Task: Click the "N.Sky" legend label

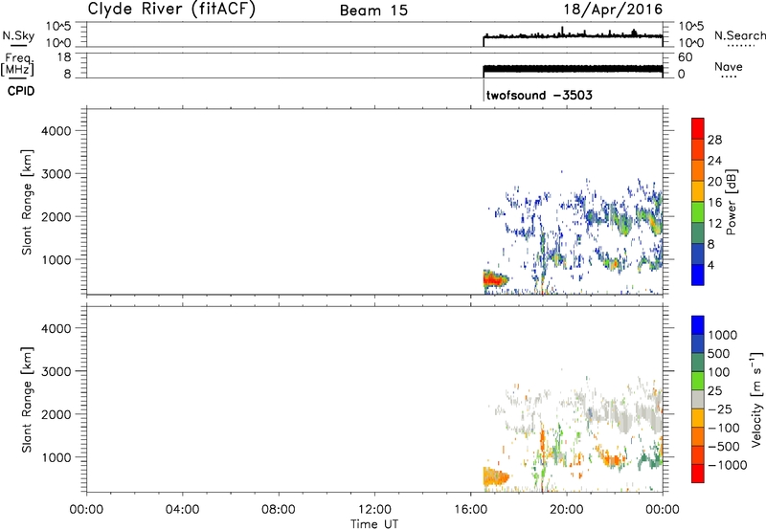Action: point(18,35)
